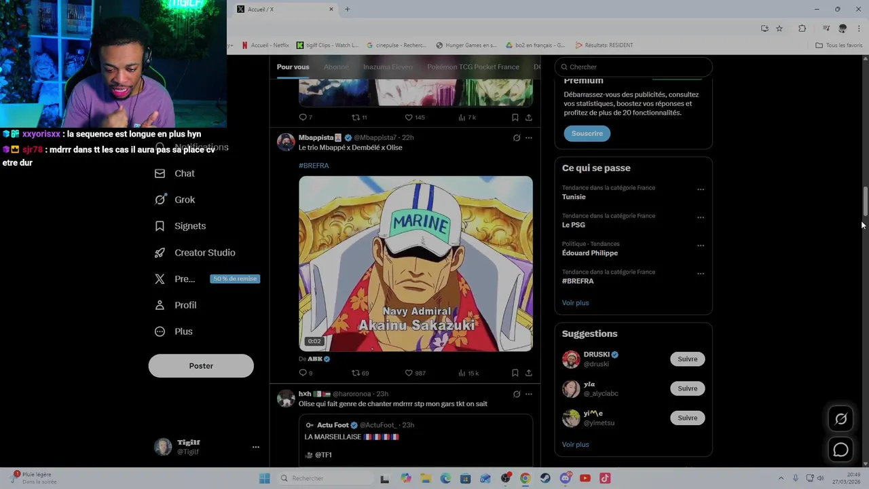Switch to the Abonné tab
This screenshot has width=869, height=489.
336,67
